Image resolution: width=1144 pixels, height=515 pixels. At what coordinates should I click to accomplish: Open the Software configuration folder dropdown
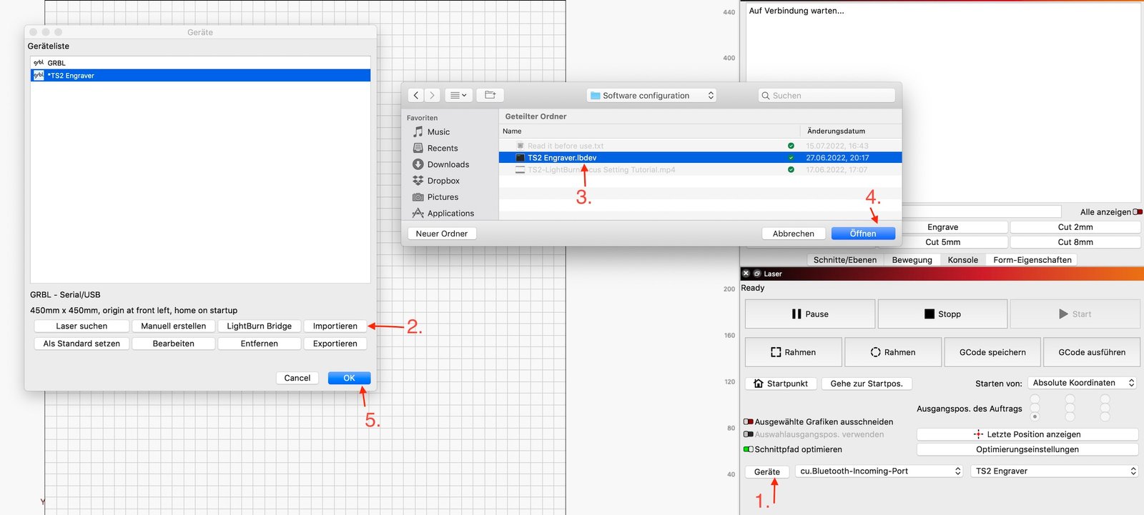pos(651,96)
